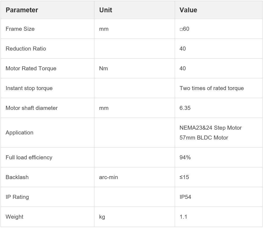Click the NEMA23&24 Step Motor text
Image resolution: width=264 pixels, height=228 pixels.
pyautogui.click(x=211, y=128)
